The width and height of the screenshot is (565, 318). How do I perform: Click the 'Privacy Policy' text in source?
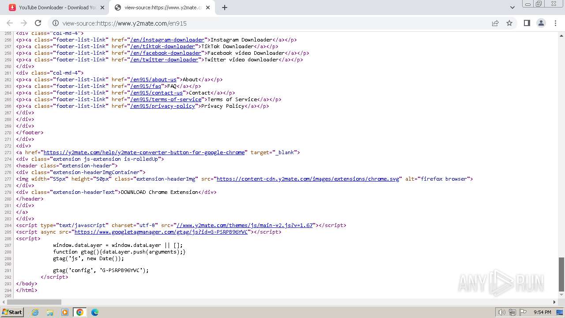(x=223, y=106)
